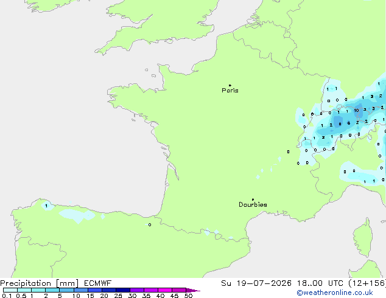The width and height of the screenshot is (386, 298).
Task: Select the 0.5 mm legend color swatch
Action: pos(24,290)
